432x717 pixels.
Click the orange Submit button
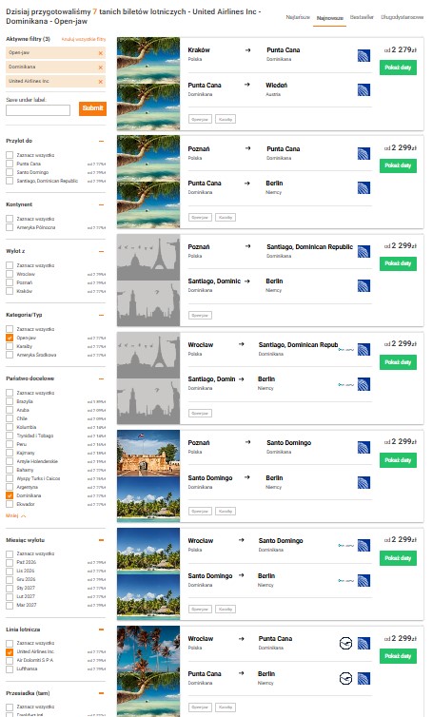click(x=92, y=108)
